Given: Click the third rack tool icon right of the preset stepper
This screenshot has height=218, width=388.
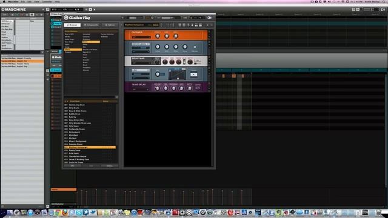Looking at the screenshot, I should pyautogui.click(x=188, y=25).
